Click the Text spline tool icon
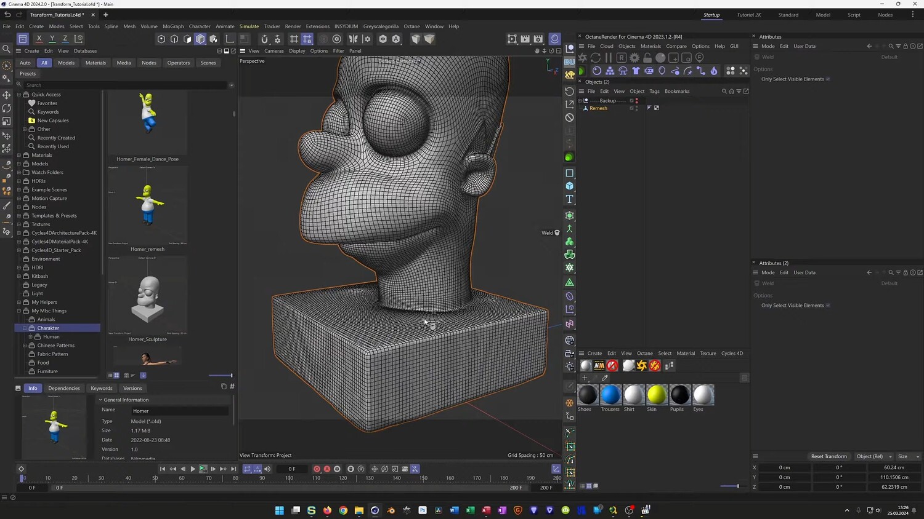 point(570,199)
